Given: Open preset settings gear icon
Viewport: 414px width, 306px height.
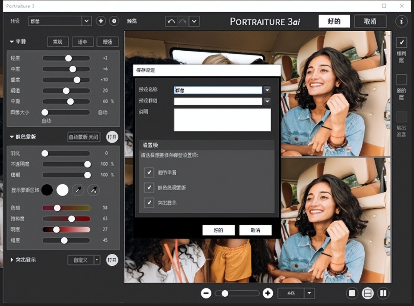Looking at the screenshot, I should tap(114, 21).
